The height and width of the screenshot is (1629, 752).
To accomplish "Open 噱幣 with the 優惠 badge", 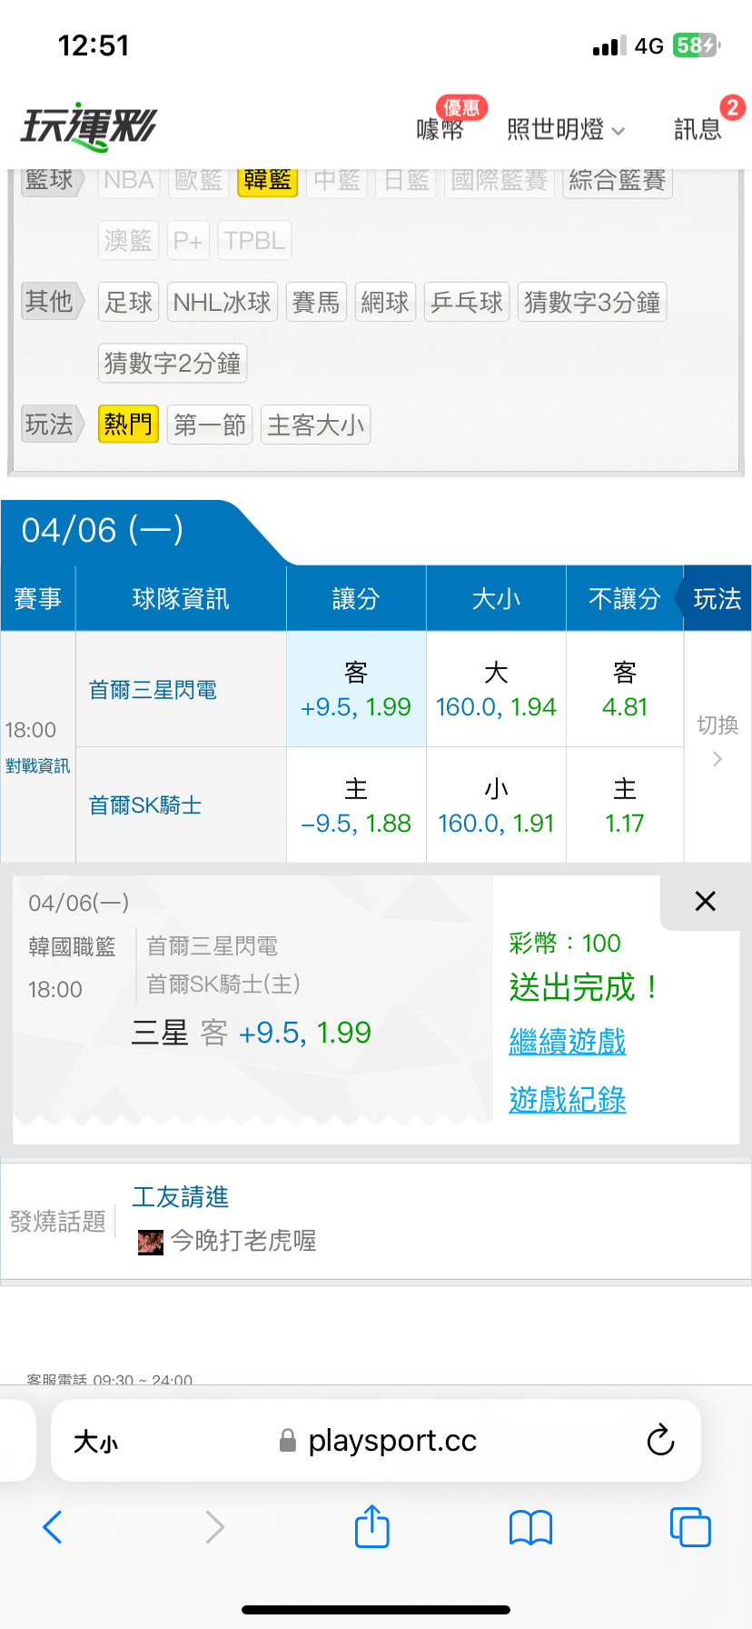I will click(440, 129).
